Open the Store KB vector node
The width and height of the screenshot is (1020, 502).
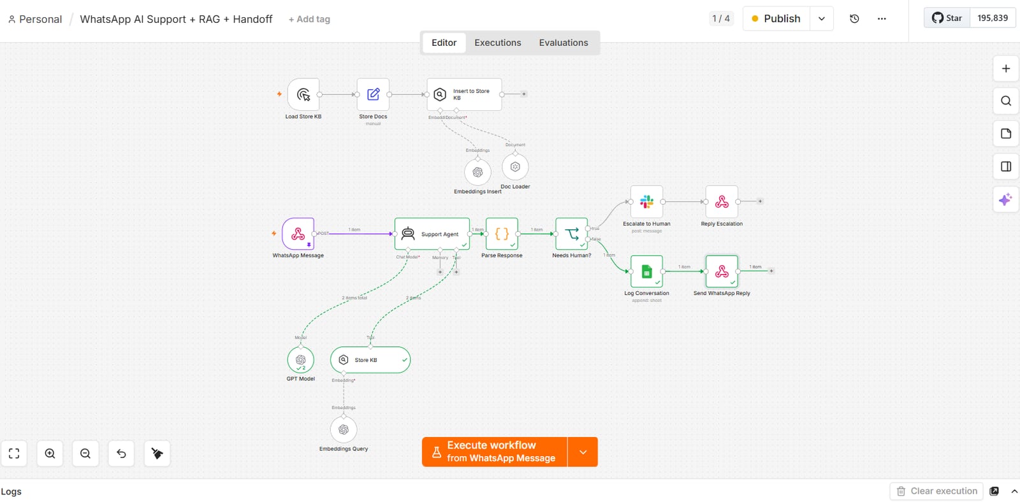(x=370, y=360)
